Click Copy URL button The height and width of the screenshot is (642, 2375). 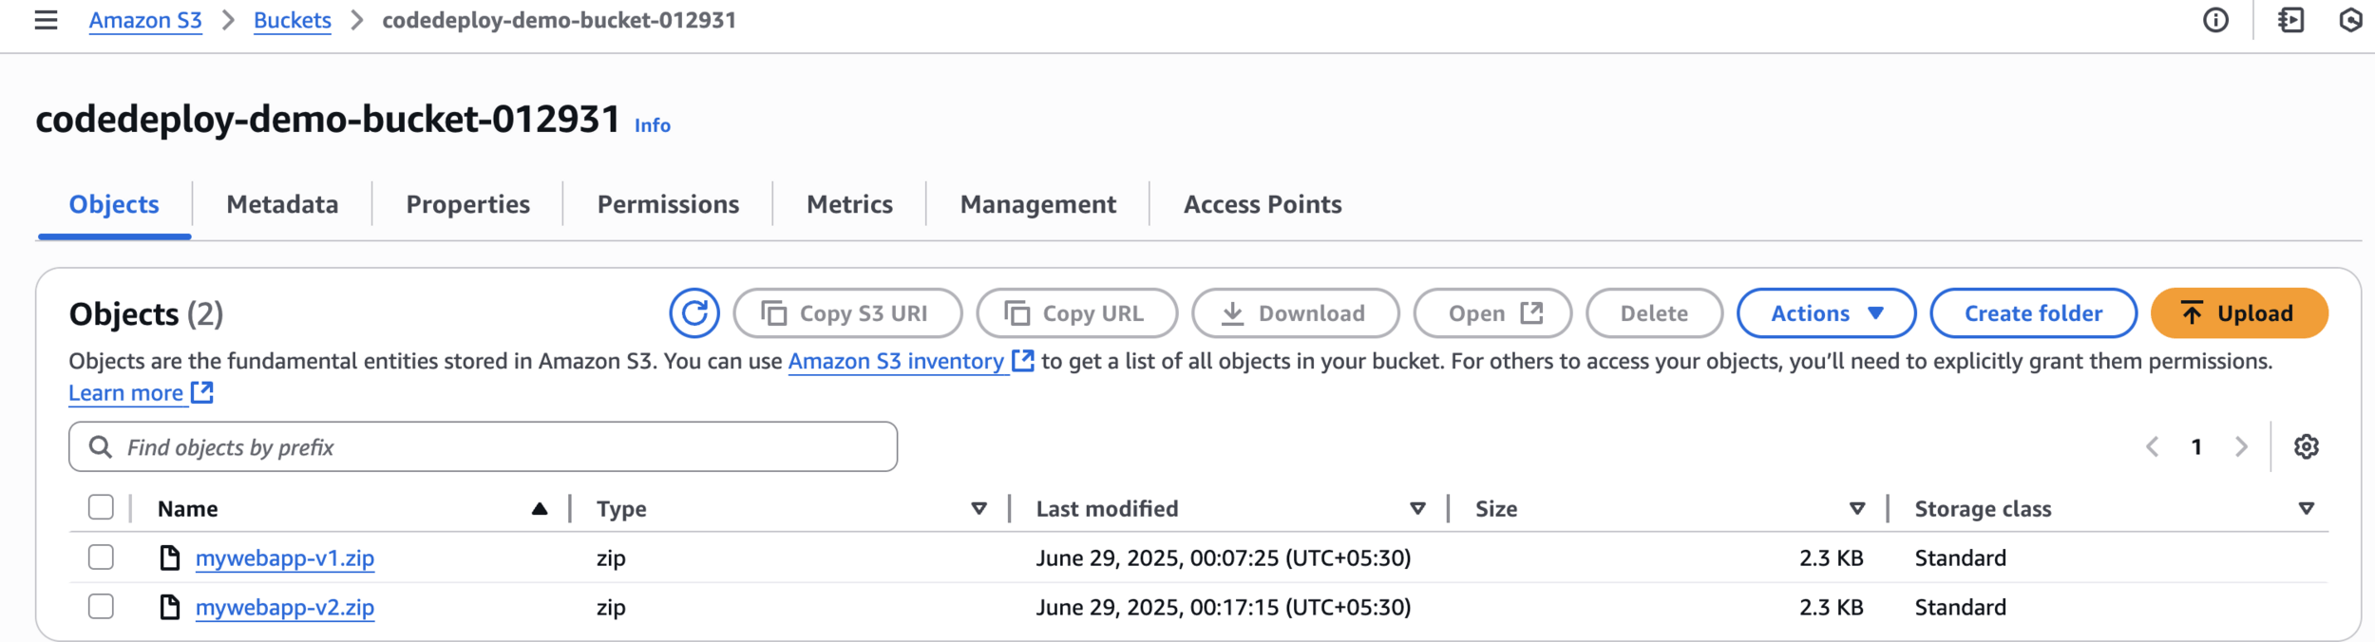(1077, 313)
